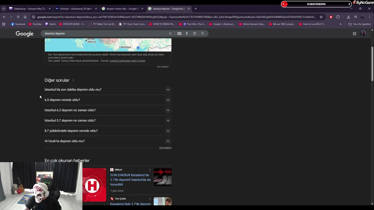374x210 pixels.
Task: Click the Milliyet article thumbnail image
Action: 163,177
